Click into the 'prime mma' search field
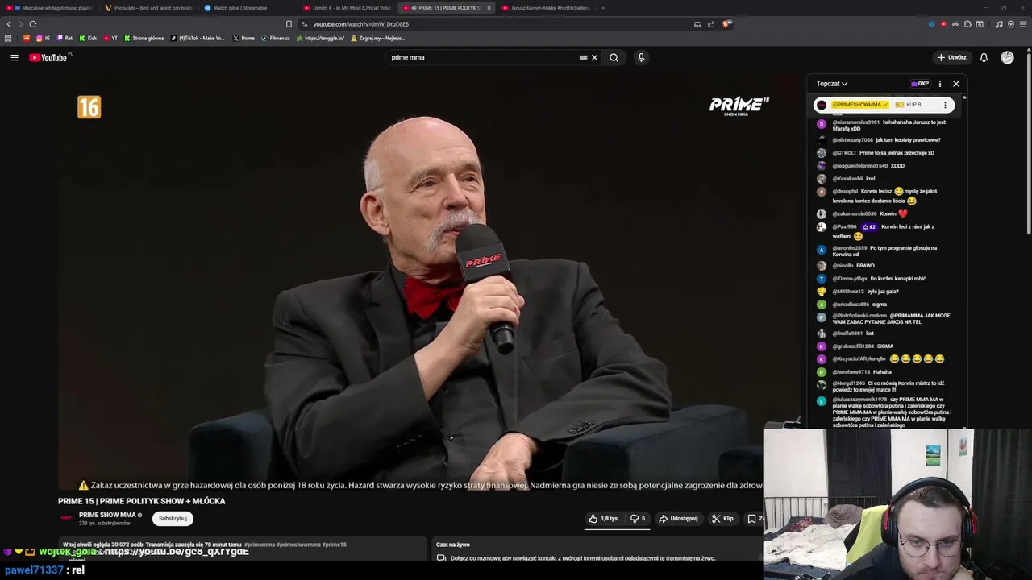1032x580 pixels. pos(484,57)
